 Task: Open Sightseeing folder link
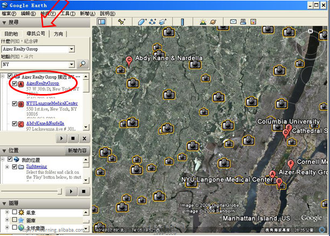37,166
